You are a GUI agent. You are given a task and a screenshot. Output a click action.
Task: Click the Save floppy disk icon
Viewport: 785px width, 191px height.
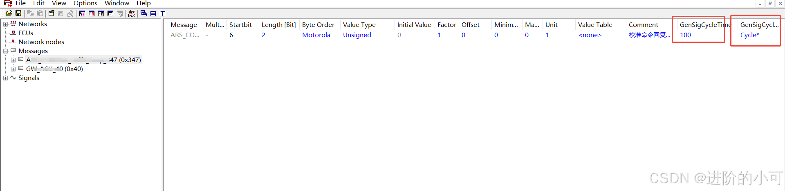18,13
